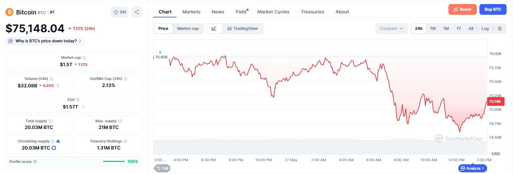Open the About tab
This screenshot has width=513, height=174.
click(x=342, y=12)
